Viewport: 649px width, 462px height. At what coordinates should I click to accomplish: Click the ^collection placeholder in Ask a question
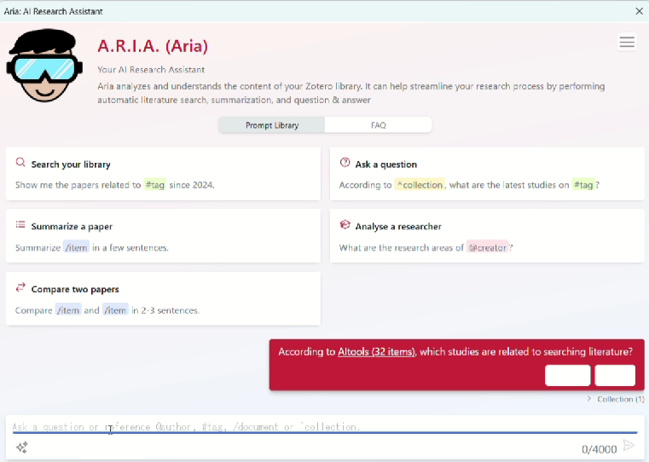point(420,185)
